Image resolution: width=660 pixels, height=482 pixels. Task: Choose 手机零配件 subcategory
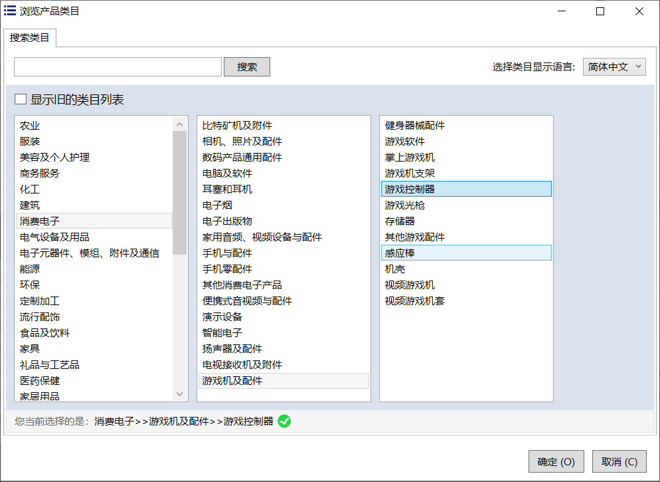[x=284, y=269]
